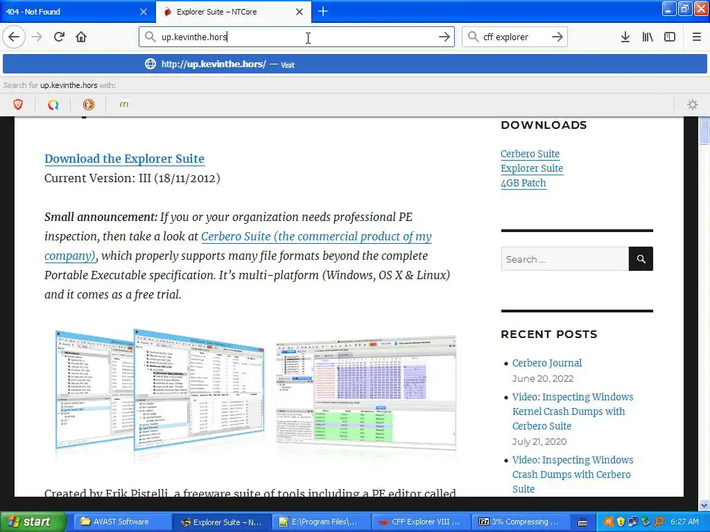Click the on-screen keyboard taskbar icon
The height and width of the screenshot is (532, 710).
point(582,522)
